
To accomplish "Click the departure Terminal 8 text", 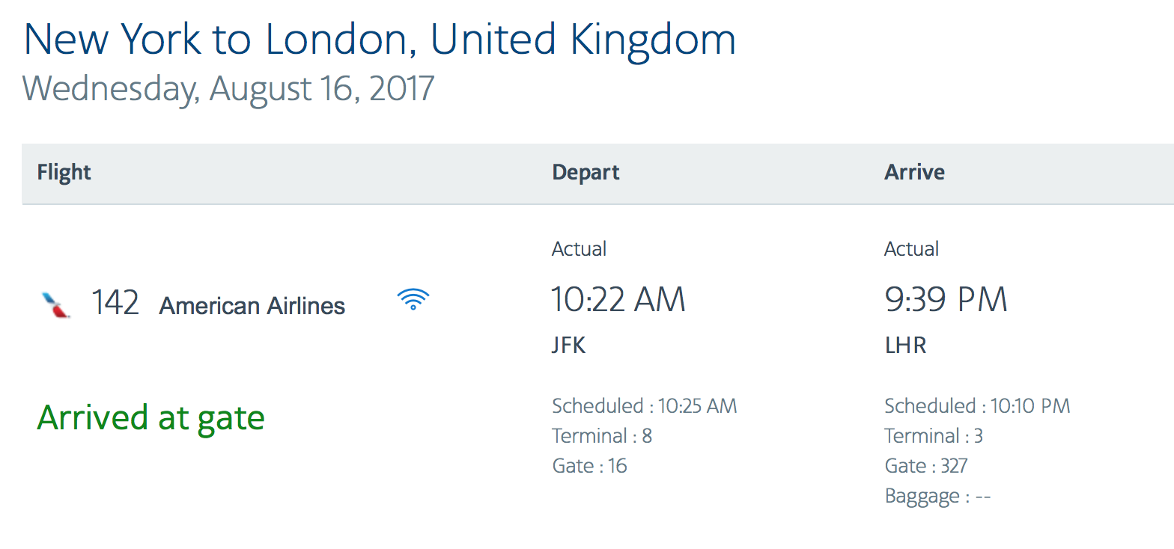I will (601, 436).
